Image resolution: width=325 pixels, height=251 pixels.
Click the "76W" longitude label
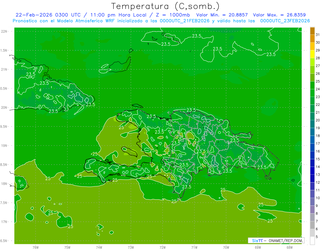point(35,247)
